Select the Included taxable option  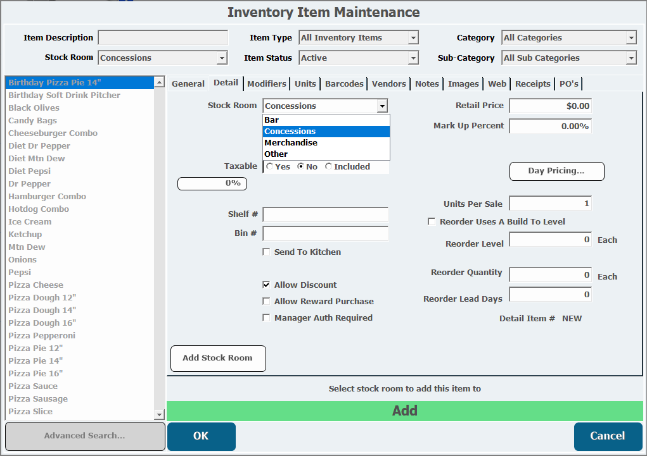[x=328, y=167]
